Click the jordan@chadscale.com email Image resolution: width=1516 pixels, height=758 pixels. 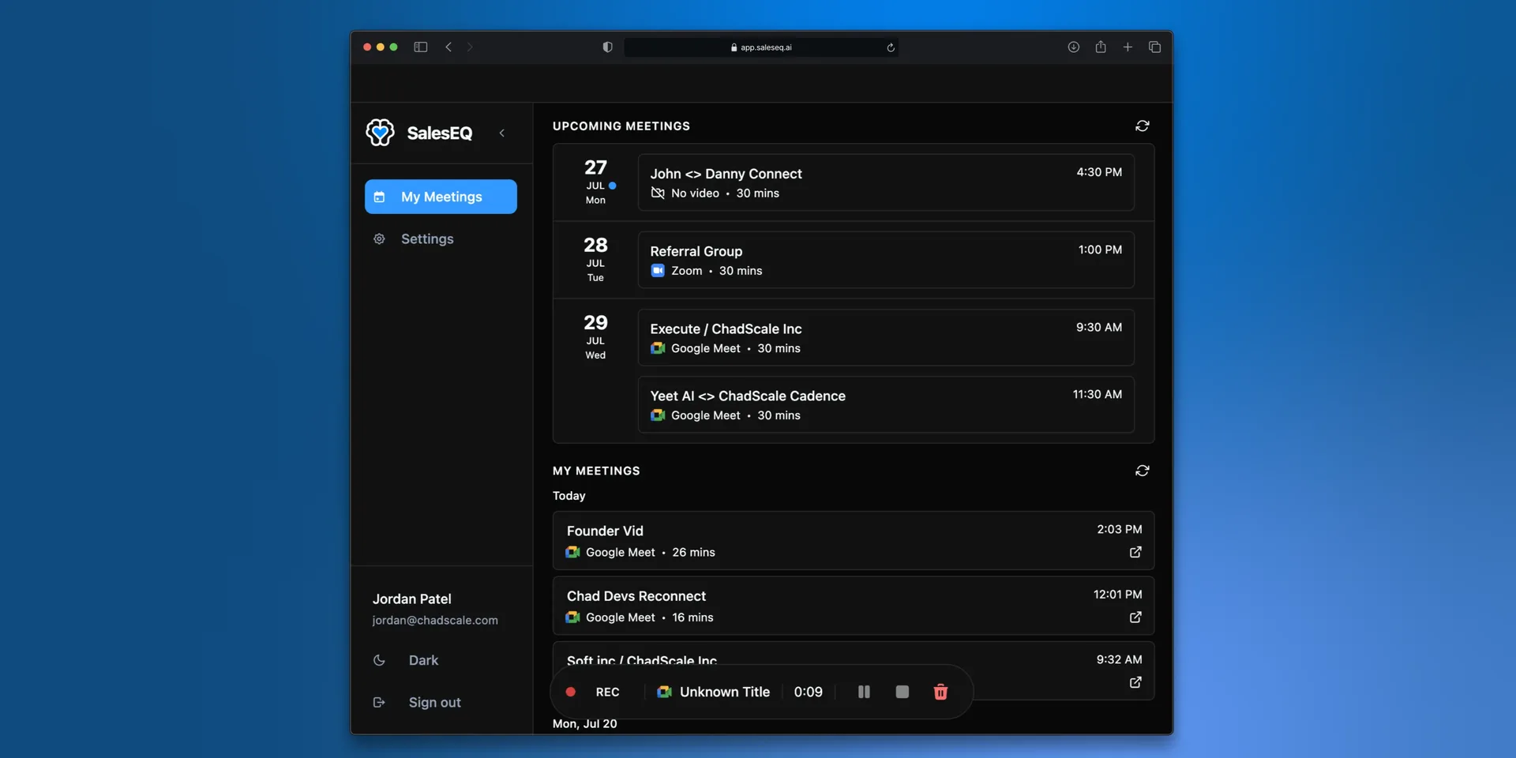click(435, 621)
